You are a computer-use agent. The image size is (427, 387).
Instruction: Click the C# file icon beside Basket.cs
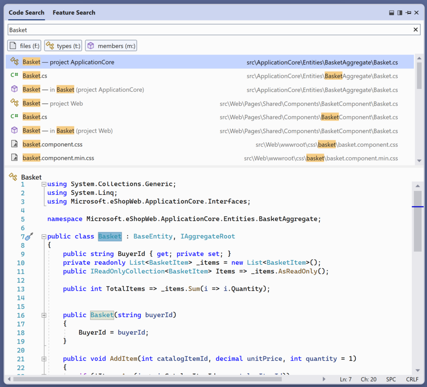[x=14, y=75]
